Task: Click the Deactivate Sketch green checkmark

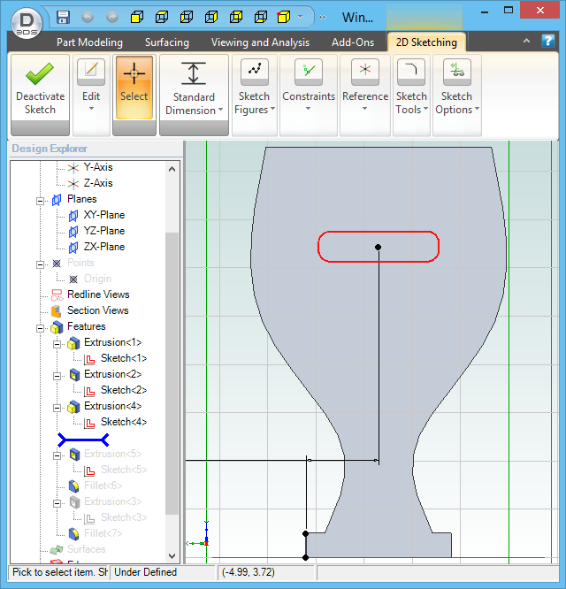Action: point(40,73)
